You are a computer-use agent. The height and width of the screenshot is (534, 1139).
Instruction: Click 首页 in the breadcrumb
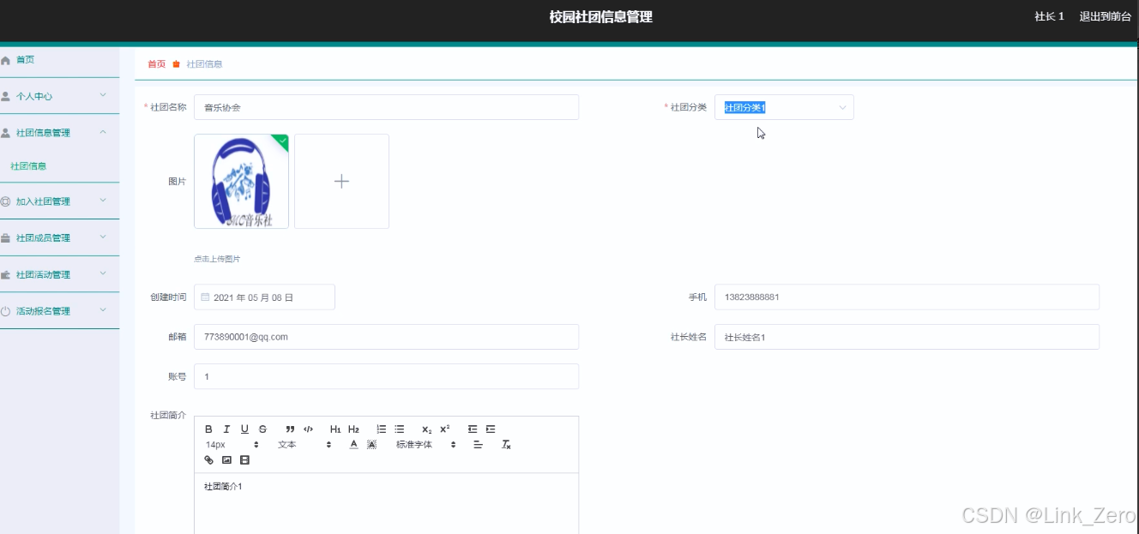pos(156,64)
